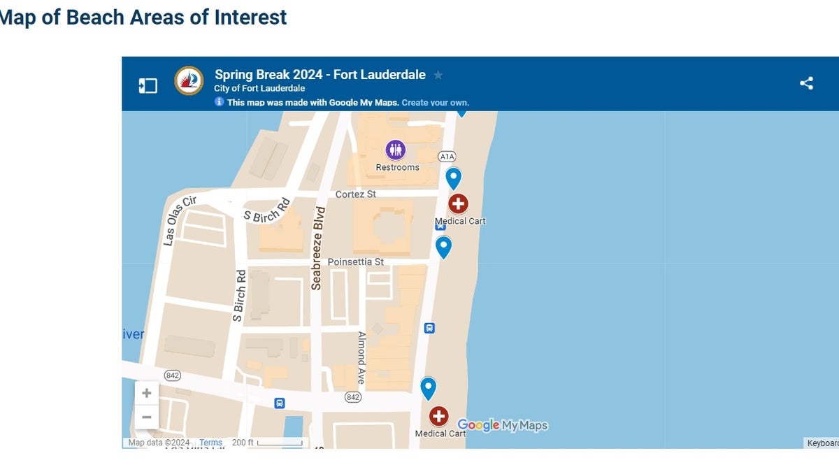Viewport: 839px width, 472px height.
Task: Select the Medical Cart marker near Cortez St
Action: (x=458, y=204)
